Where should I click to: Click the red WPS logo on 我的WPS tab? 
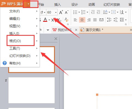pos(55,30)
